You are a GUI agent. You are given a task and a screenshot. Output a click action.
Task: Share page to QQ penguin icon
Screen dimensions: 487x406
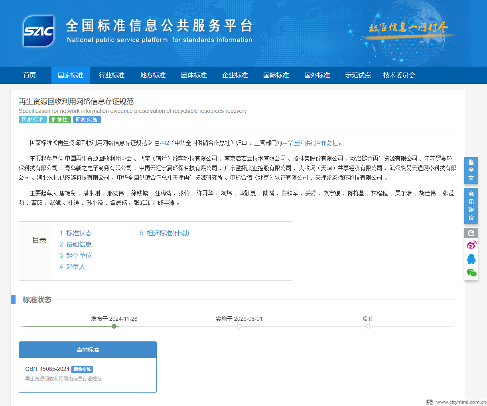pos(471,259)
